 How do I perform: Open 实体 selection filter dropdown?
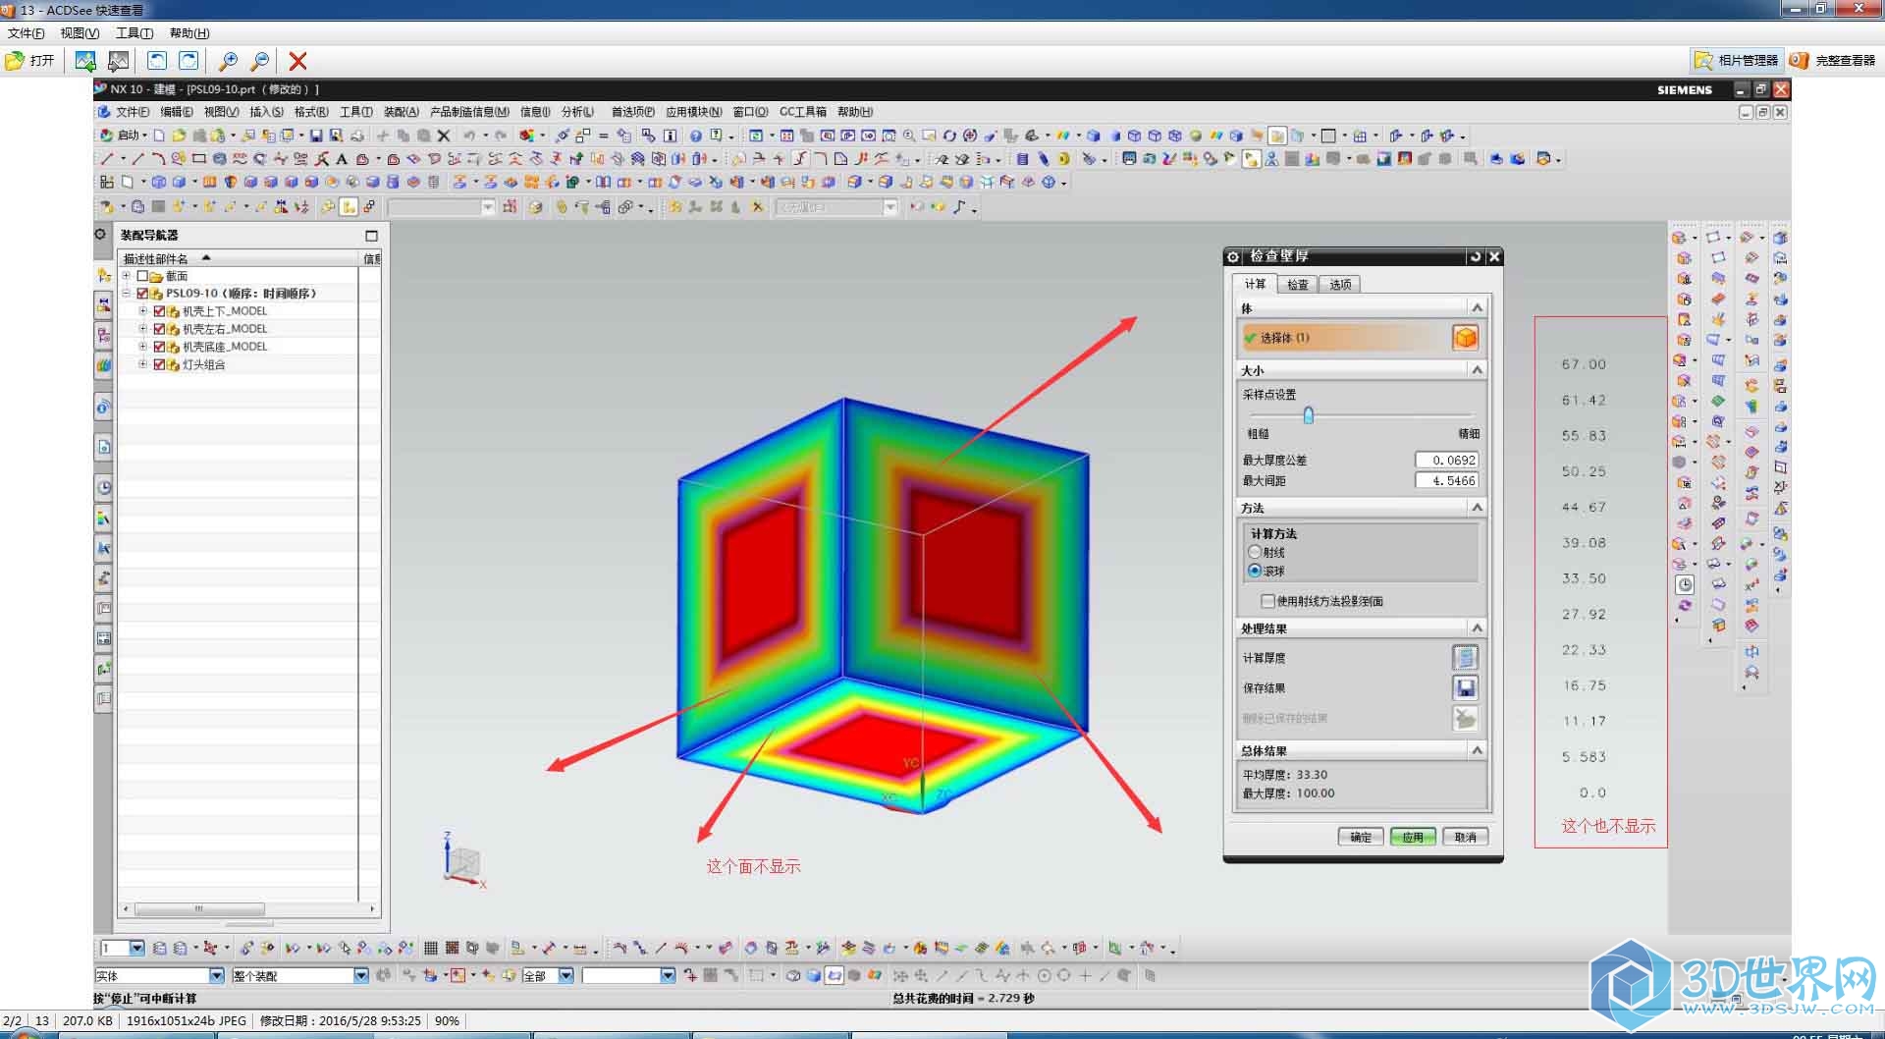click(x=216, y=975)
